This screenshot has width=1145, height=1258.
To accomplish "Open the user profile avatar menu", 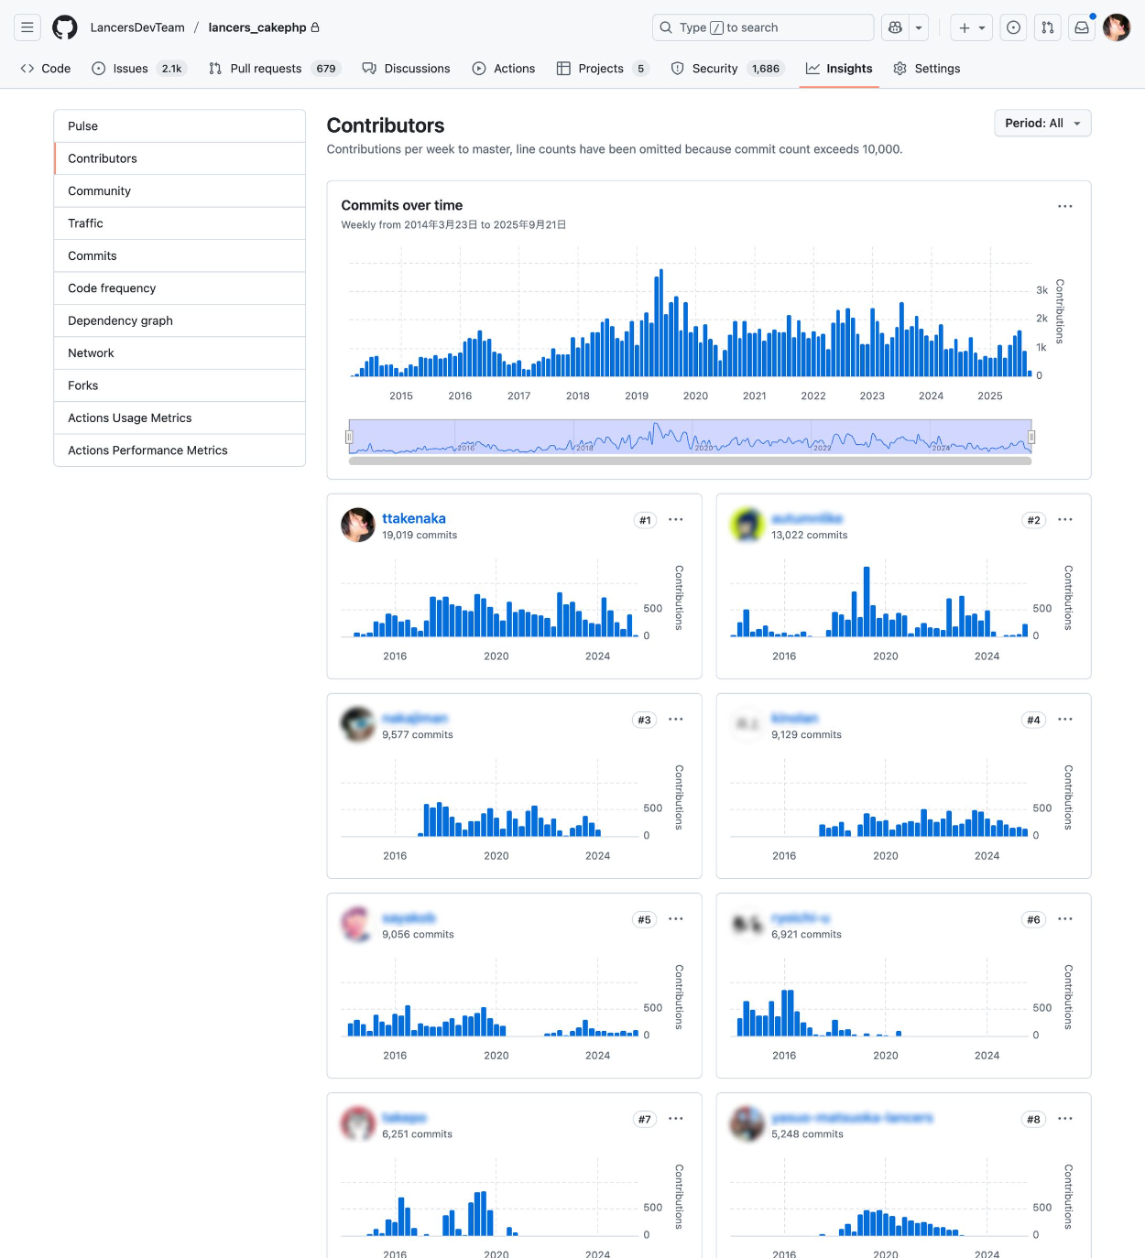I will [x=1116, y=27].
